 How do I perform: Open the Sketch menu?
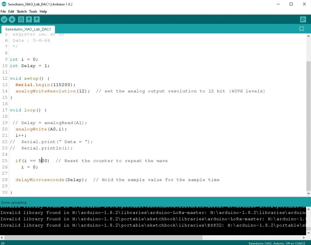coord(22,12)
